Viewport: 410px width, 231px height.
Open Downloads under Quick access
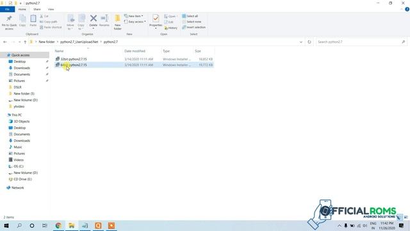tap(22, 68)
